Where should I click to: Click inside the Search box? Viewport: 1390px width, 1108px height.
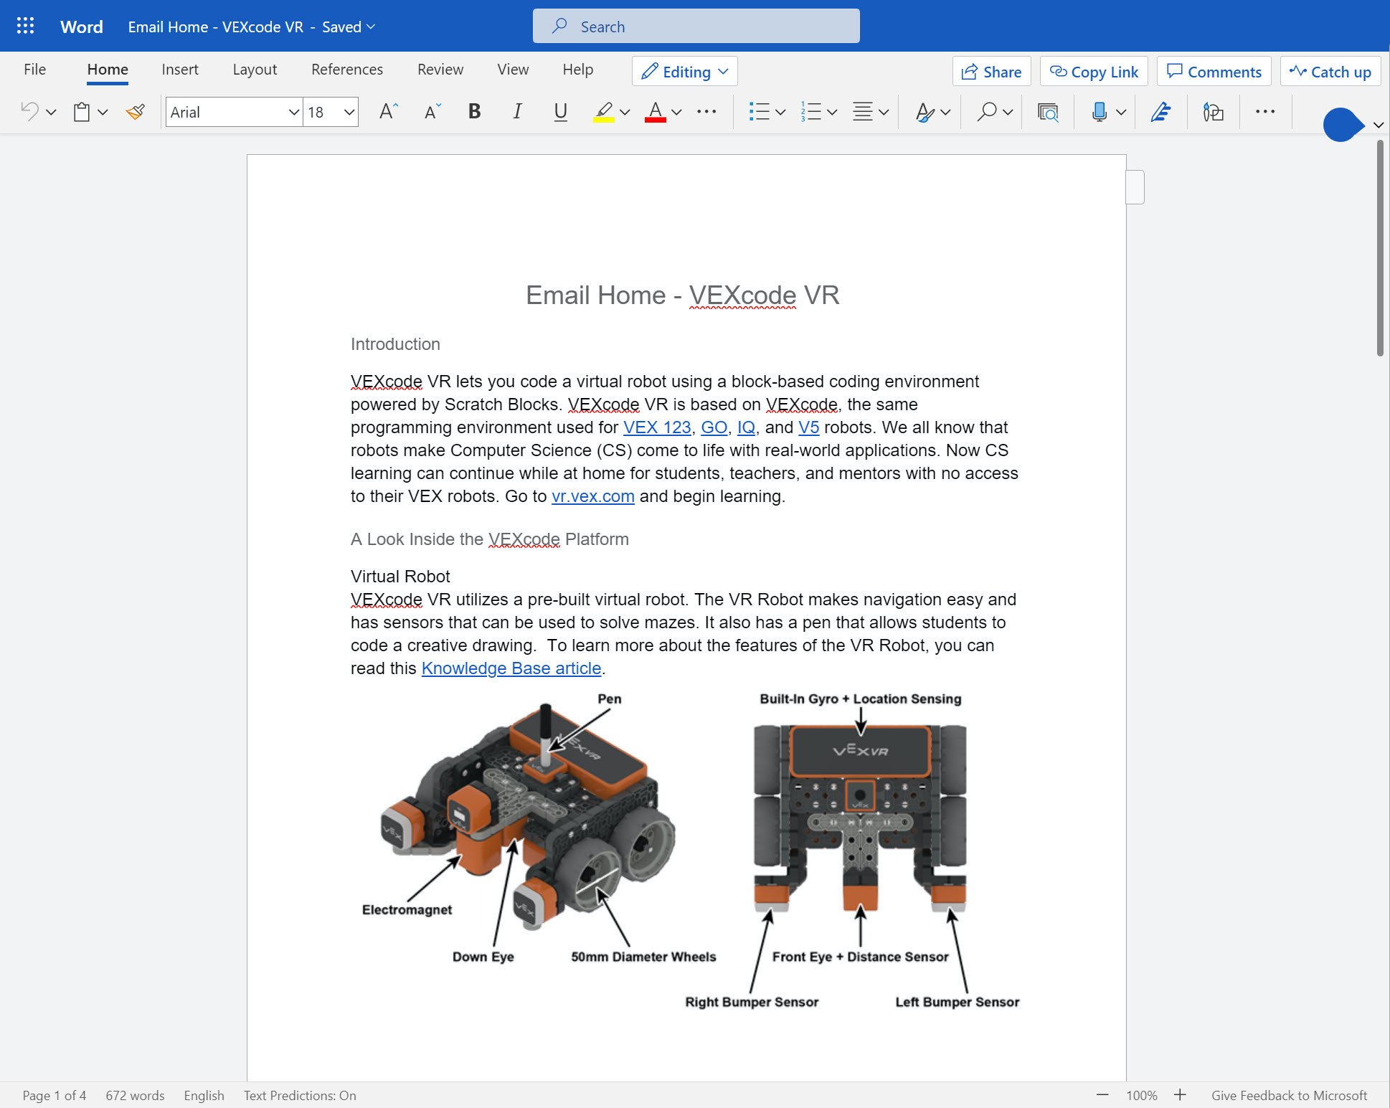pyautogui.click(x=695, y=26)
